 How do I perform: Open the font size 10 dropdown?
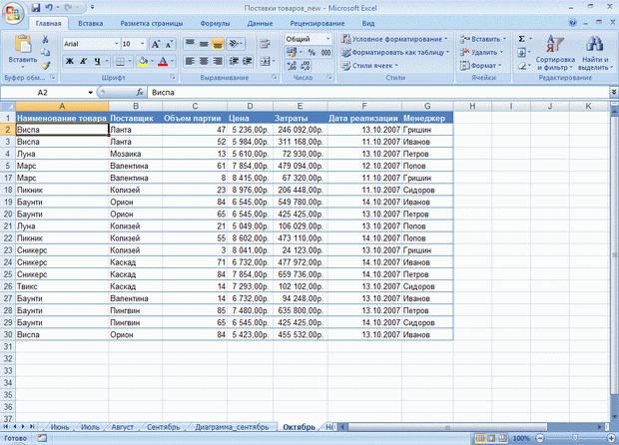coord(143,44)
